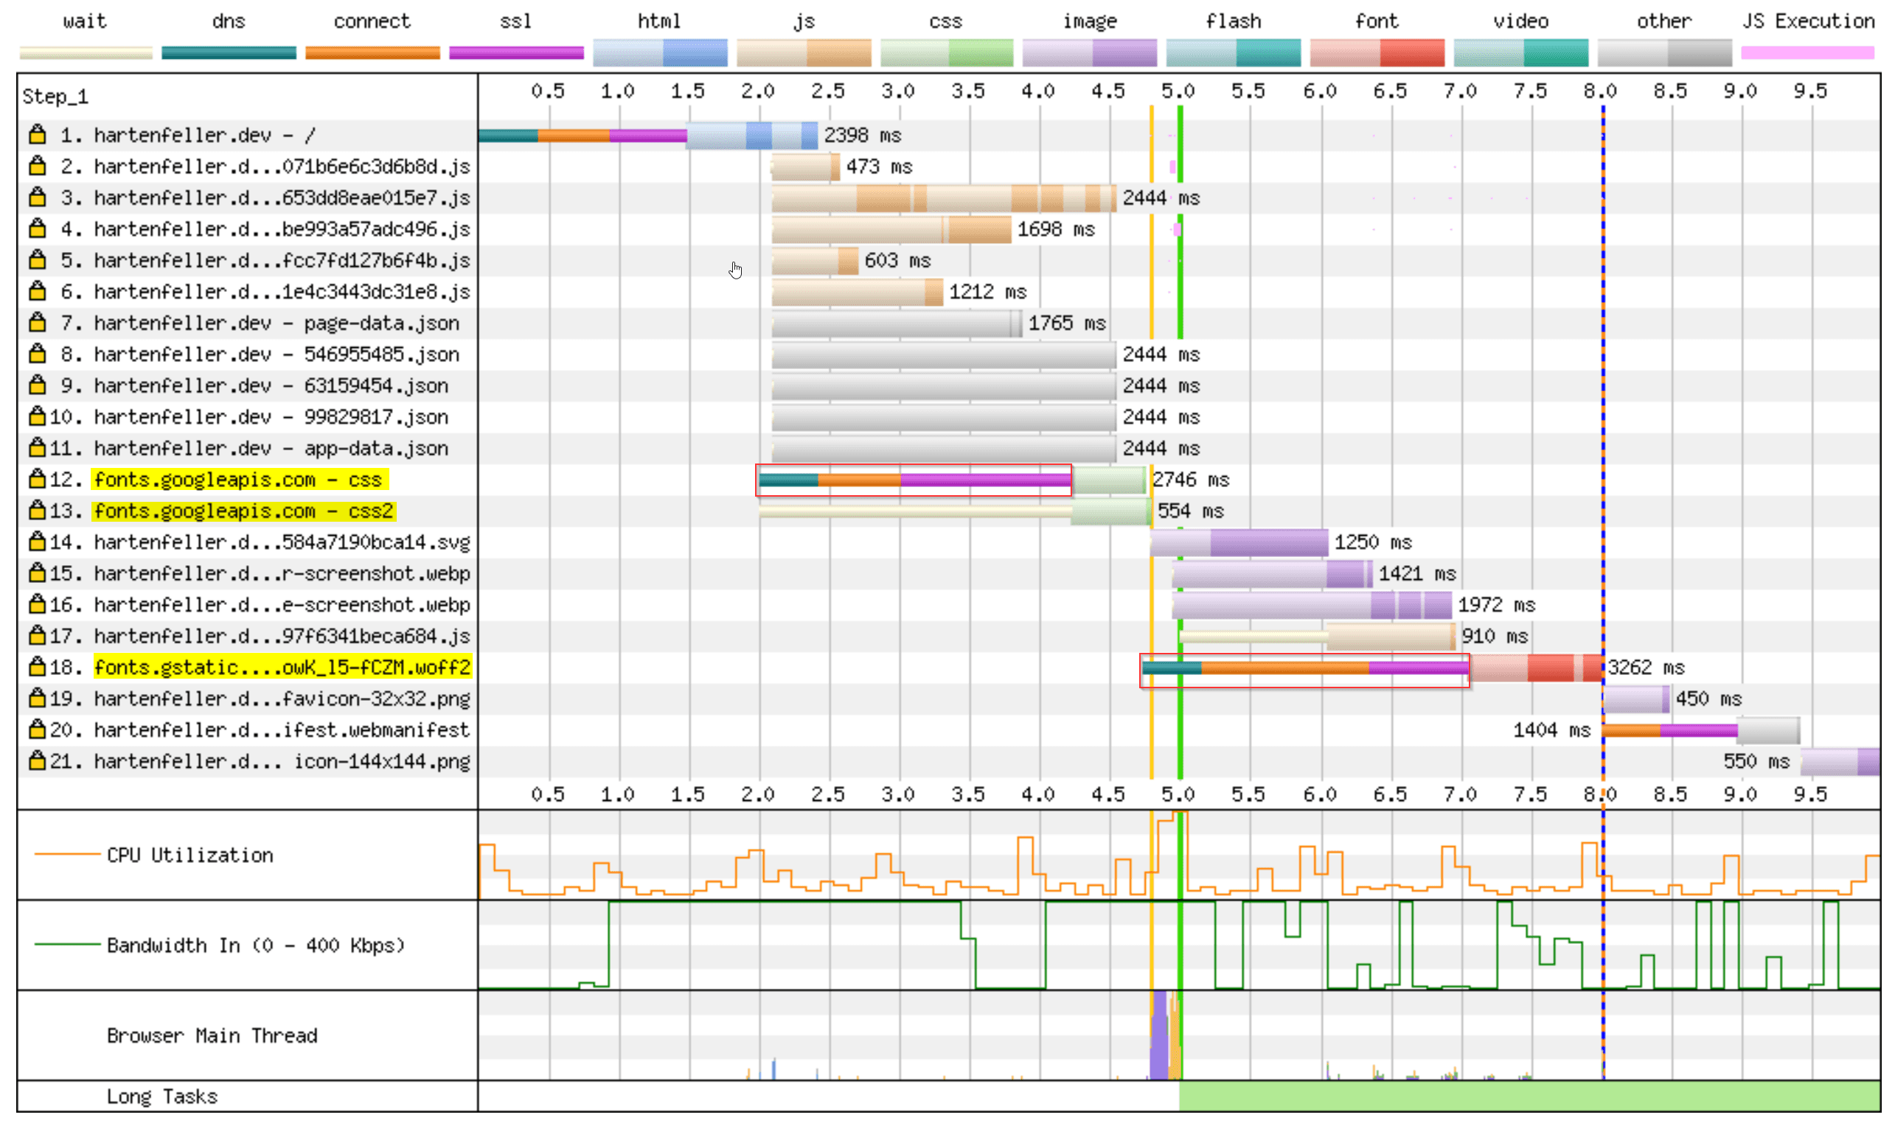Click the green Long Tasks bar

pyautogui.click(x=1528, y=1095)
